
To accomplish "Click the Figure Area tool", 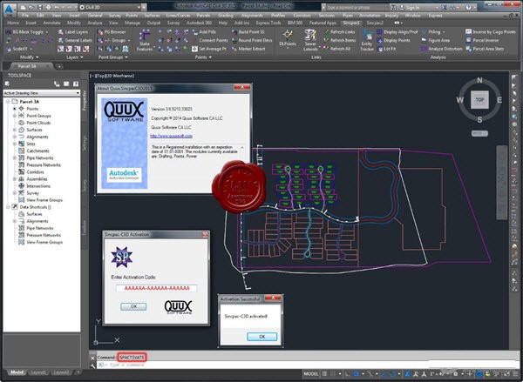I will 435,40.
